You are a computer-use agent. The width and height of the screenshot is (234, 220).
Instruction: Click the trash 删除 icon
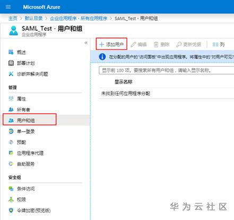(156, 44)
